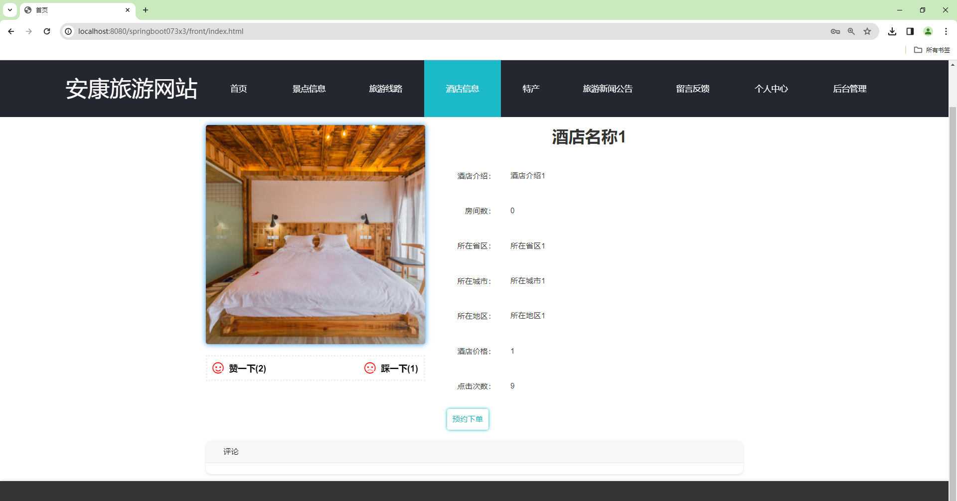Select the 酒店信息 navigation tab
957x501 pixels.
(x=463, y=89)
